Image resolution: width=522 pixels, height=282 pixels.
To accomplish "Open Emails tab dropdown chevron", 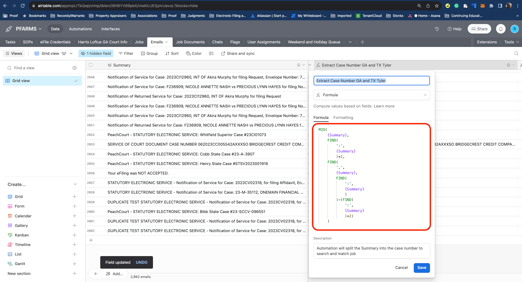I will [167, 42].
